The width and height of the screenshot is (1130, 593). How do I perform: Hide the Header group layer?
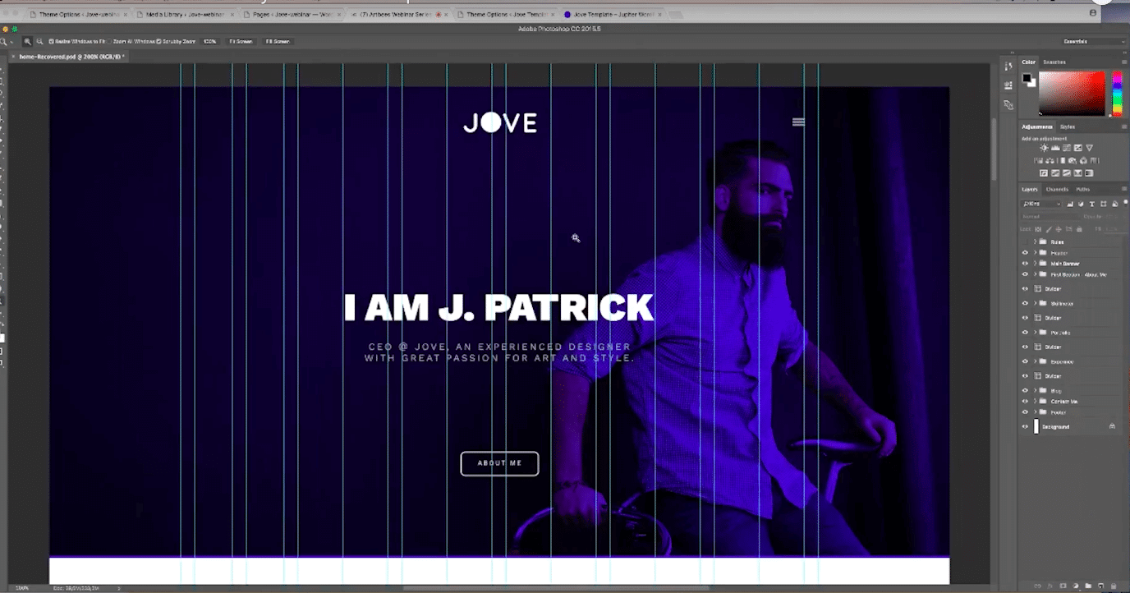click(1025, 253)
